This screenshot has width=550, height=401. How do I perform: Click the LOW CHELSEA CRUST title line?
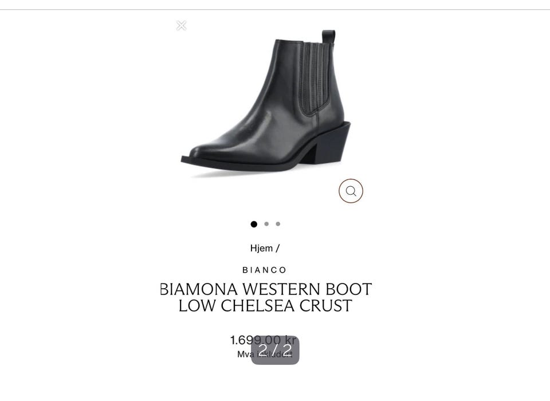[x=265, y=305]
